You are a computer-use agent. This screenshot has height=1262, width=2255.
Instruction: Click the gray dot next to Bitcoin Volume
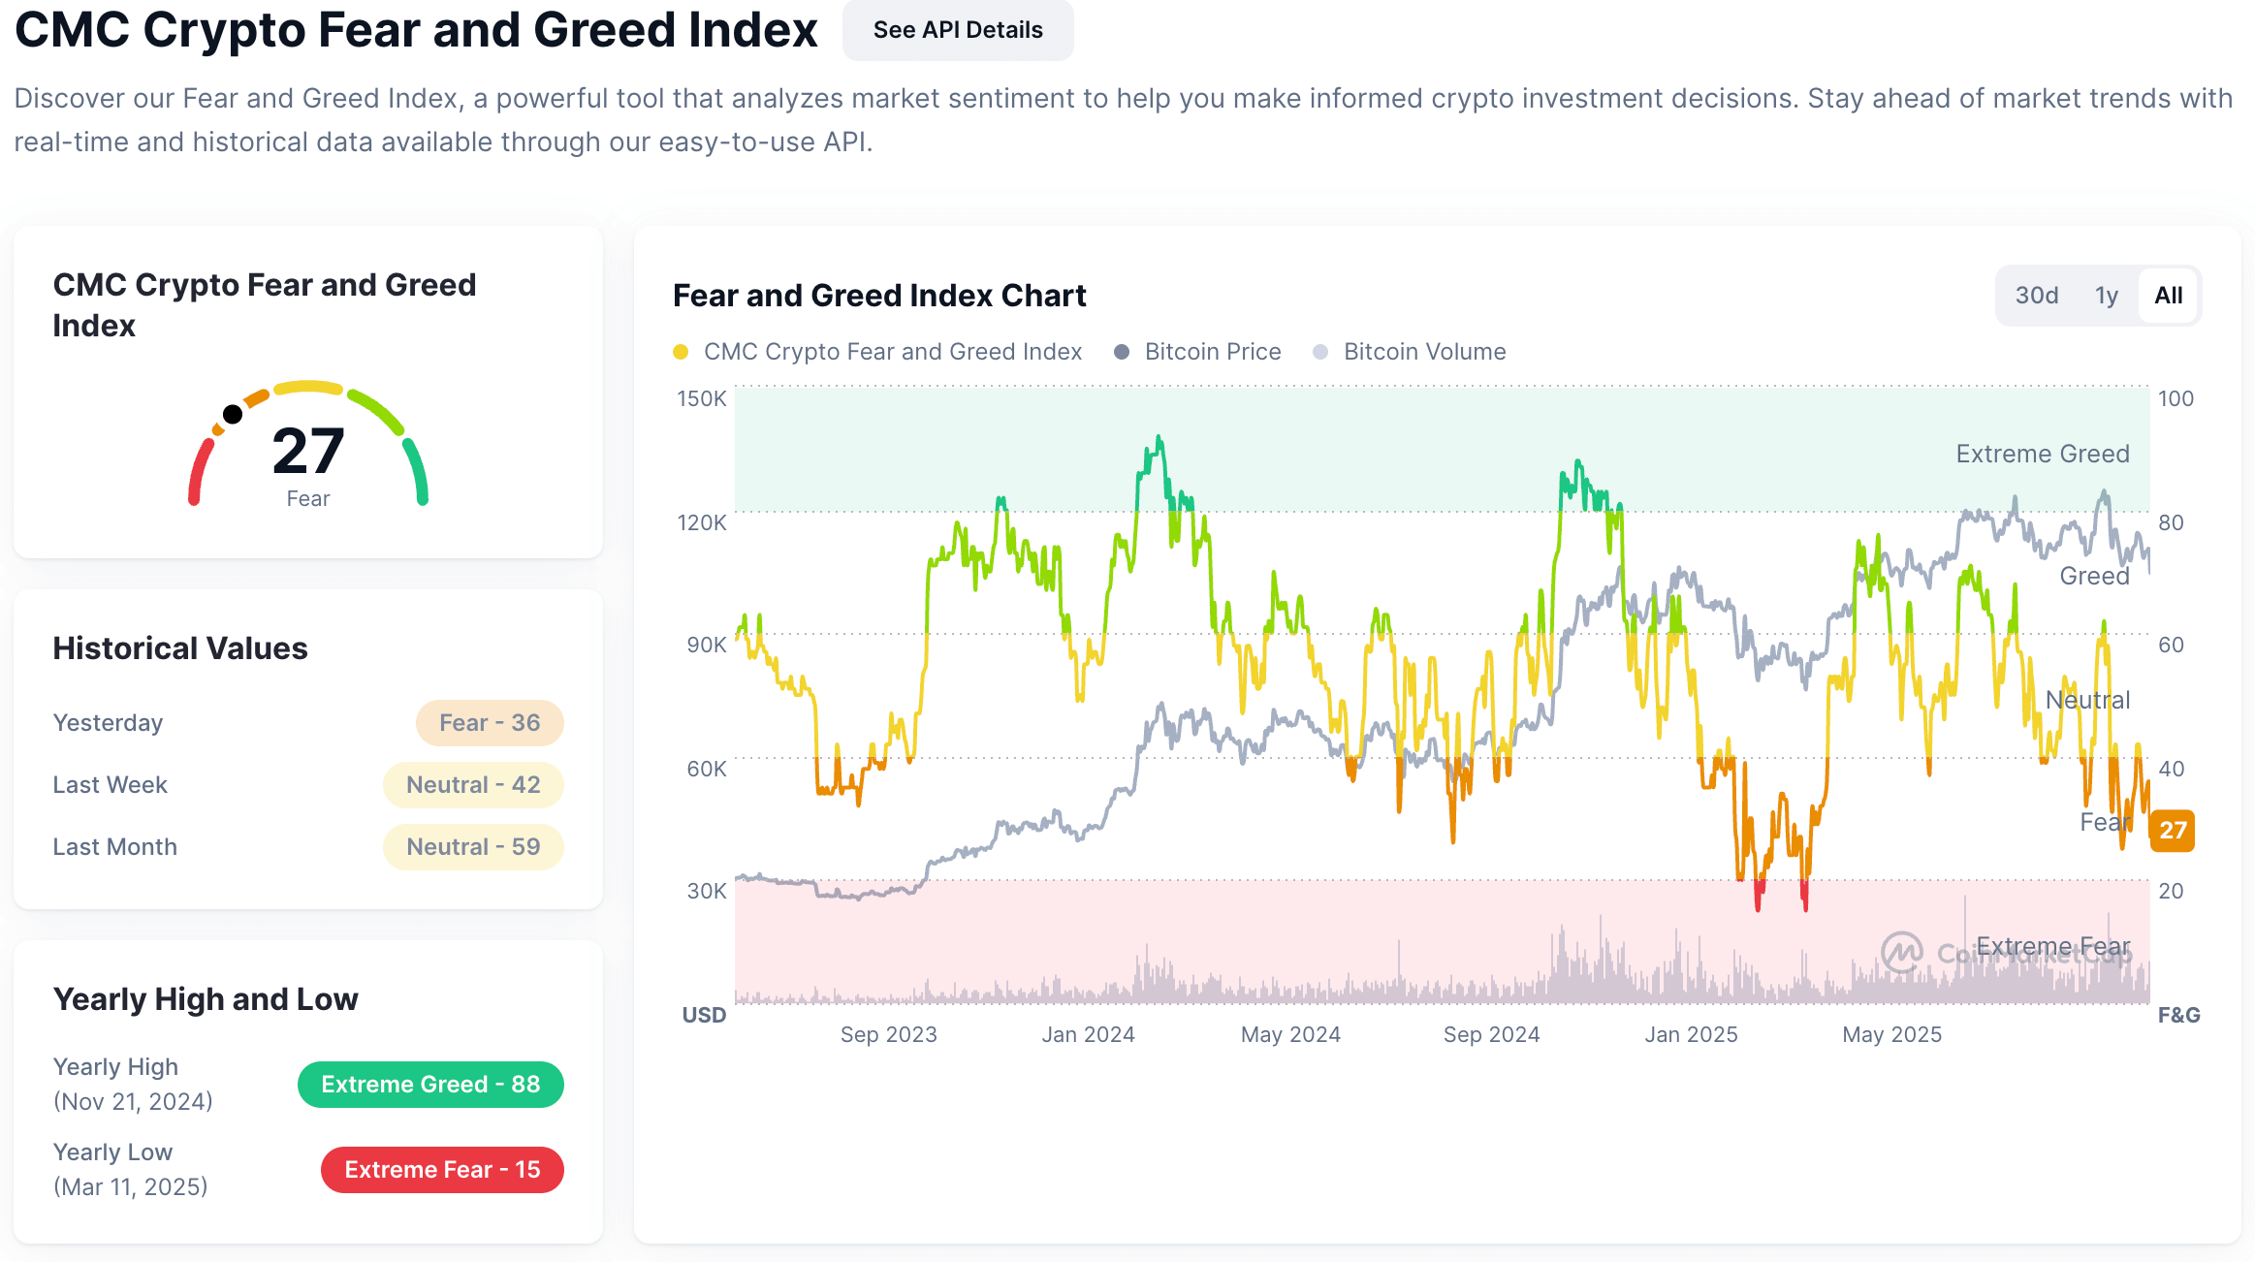coord(1322,352)
